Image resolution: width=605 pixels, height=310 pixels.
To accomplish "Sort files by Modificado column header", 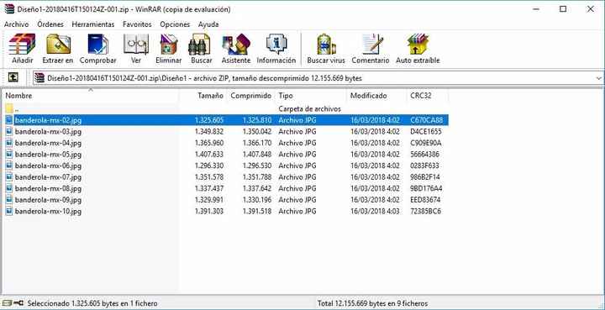I will pos(376,96).
